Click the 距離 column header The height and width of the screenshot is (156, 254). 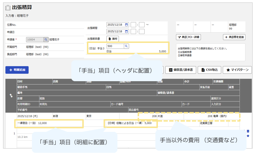click(28, 99)
